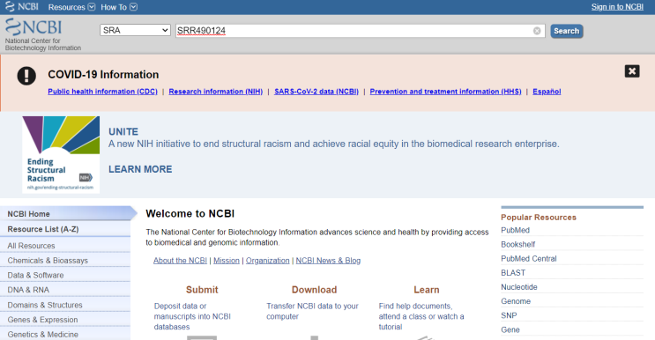Open Bookshelf in Popular Resources
Image resolution: width=655 pixels, height=340 pixels.
pyautogui.click(x=518, y=245)
